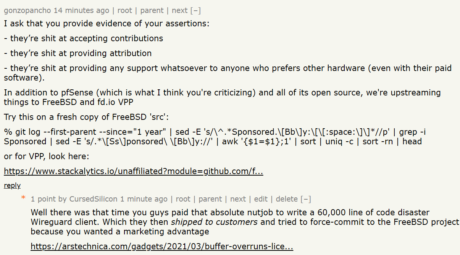Jump to parent of gonzopancho's comment

tap(152, 11)
